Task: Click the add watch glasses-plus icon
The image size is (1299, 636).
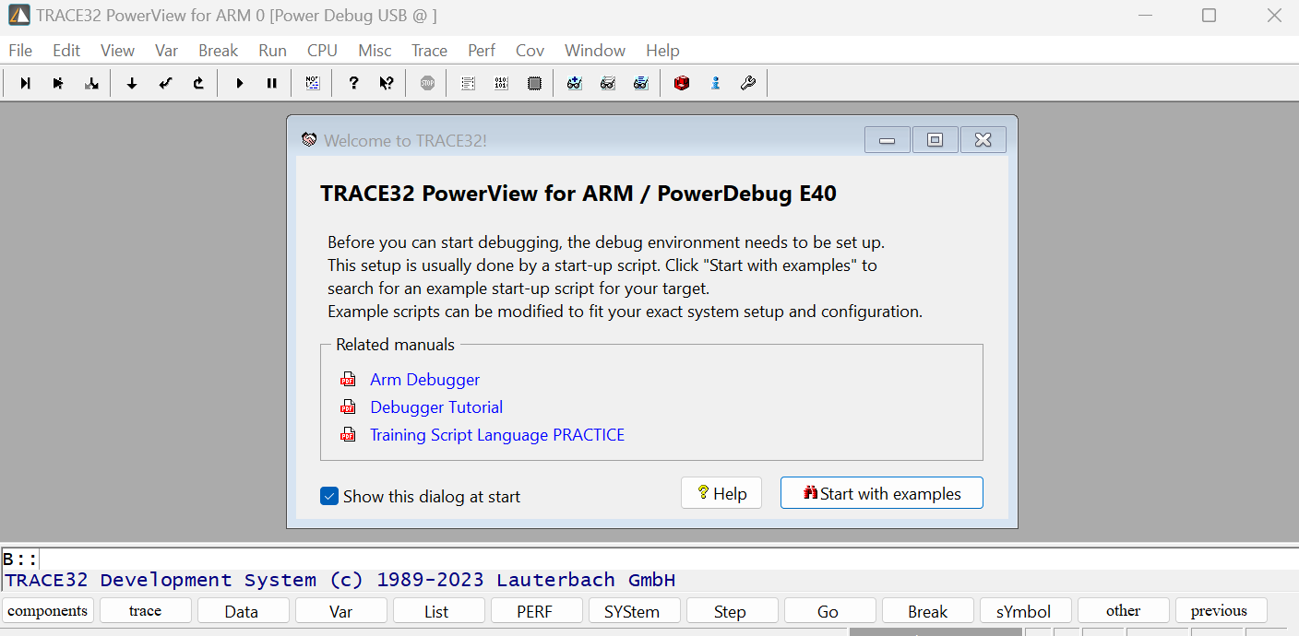Action: point(575,83)
